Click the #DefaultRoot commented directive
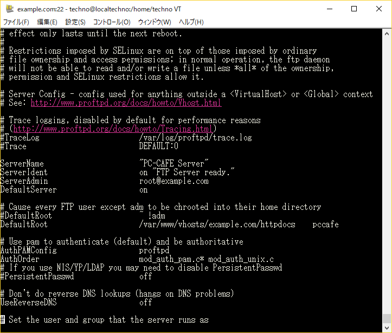Image resolution: width=392 pixels, height=333 pixels. click(x=26, y=215)
